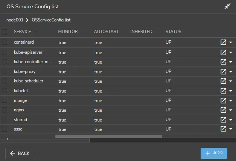Open kube-controller-m... row edit icon
236x161 pixels.
223,62
